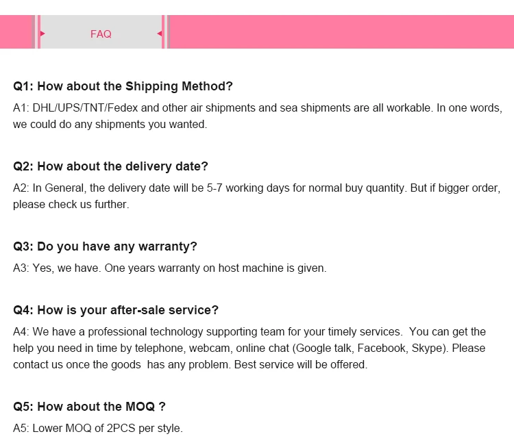Image resolution: width=514 pixels, height=445 pixels.
Task: Click the FAQ tab label
Action: pyautogui.click(x=101, y=34)
